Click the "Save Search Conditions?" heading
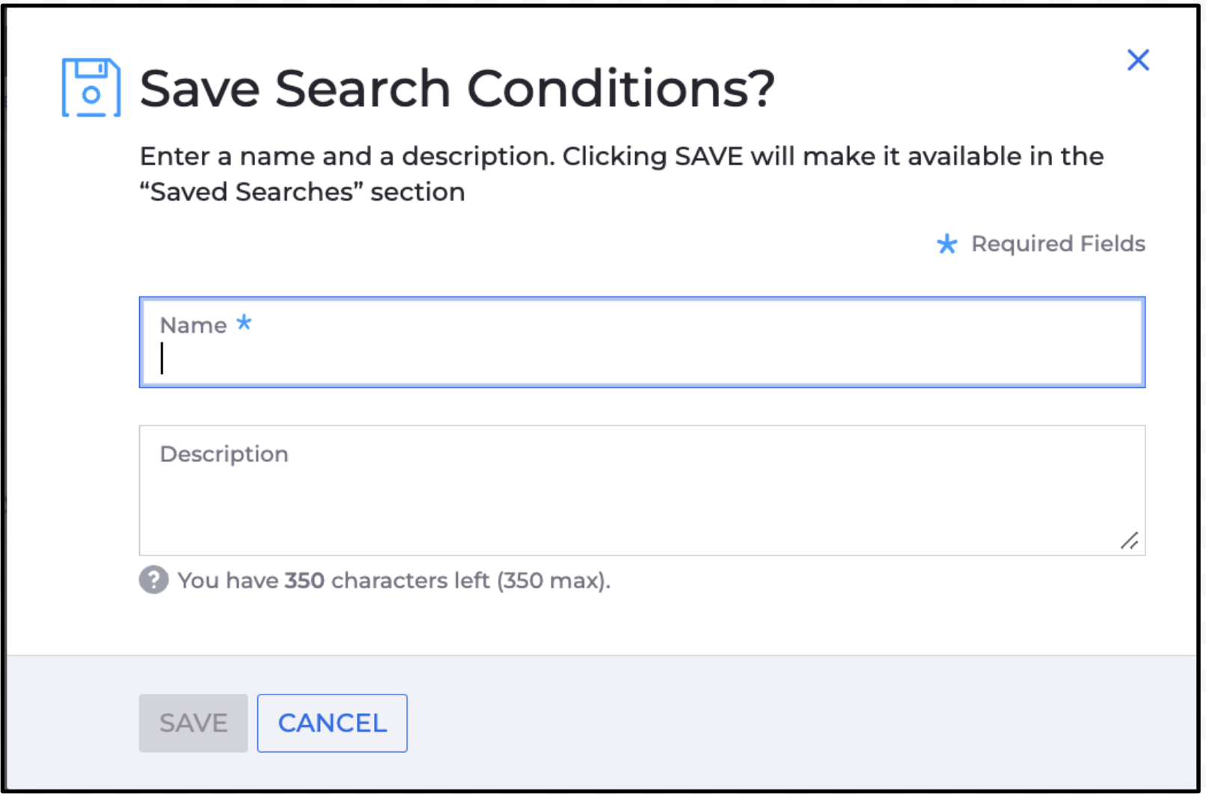1206x794 pixels. click(x=457, y=88)
